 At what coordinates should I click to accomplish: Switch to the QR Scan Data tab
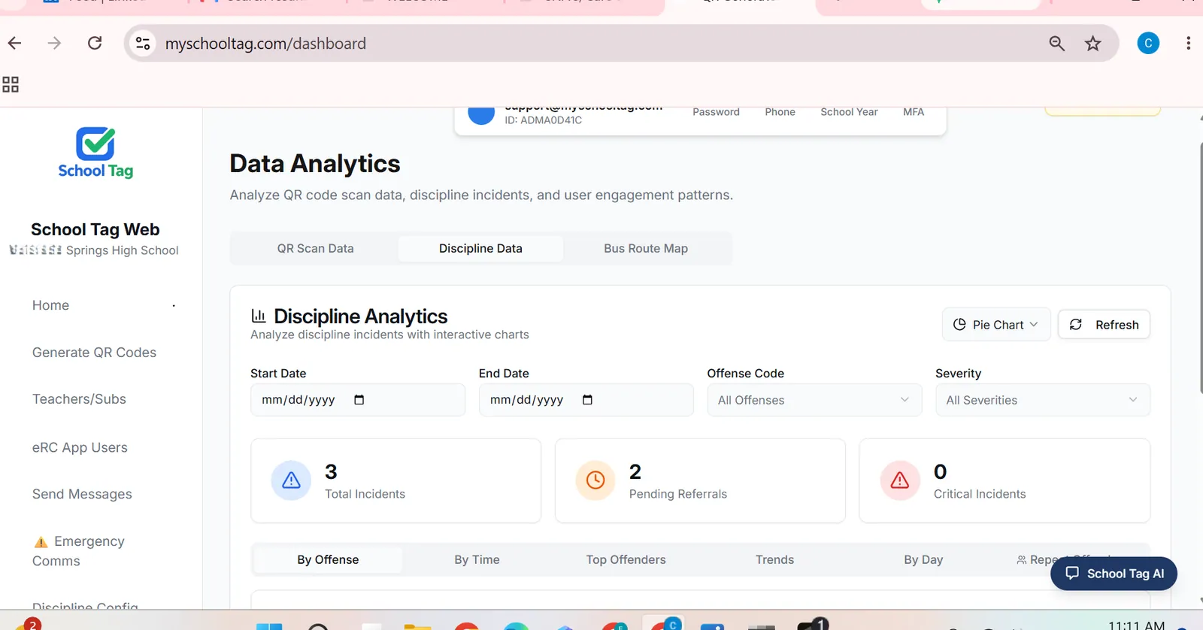tap(316, 249)
